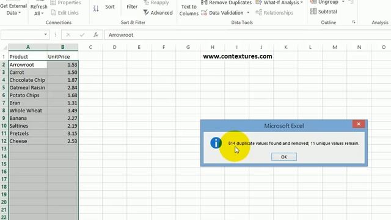391x220 pixels.
Task: Select the 3.49 price cell
Action: (x=62, y=111)
